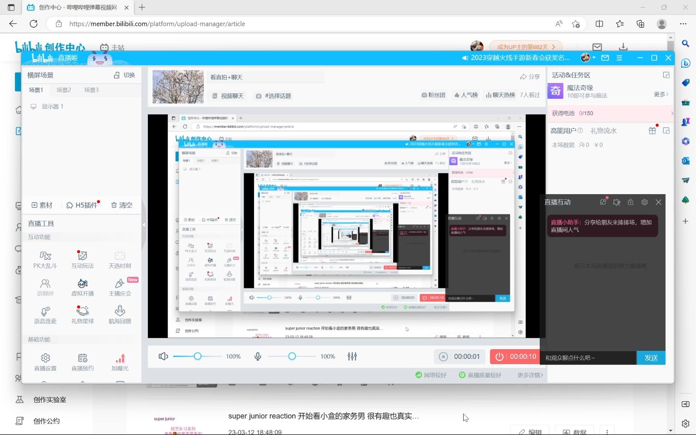The image size is (696, 435).
Task: Open 直播互动 panel settings gear
Action: click(644, 202)
